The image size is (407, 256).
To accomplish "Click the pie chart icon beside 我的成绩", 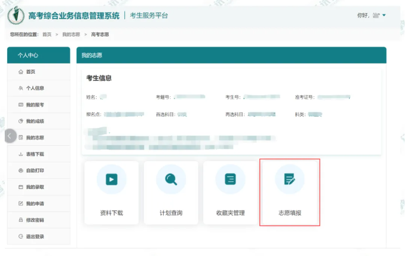I will click(x=21, y=121).
